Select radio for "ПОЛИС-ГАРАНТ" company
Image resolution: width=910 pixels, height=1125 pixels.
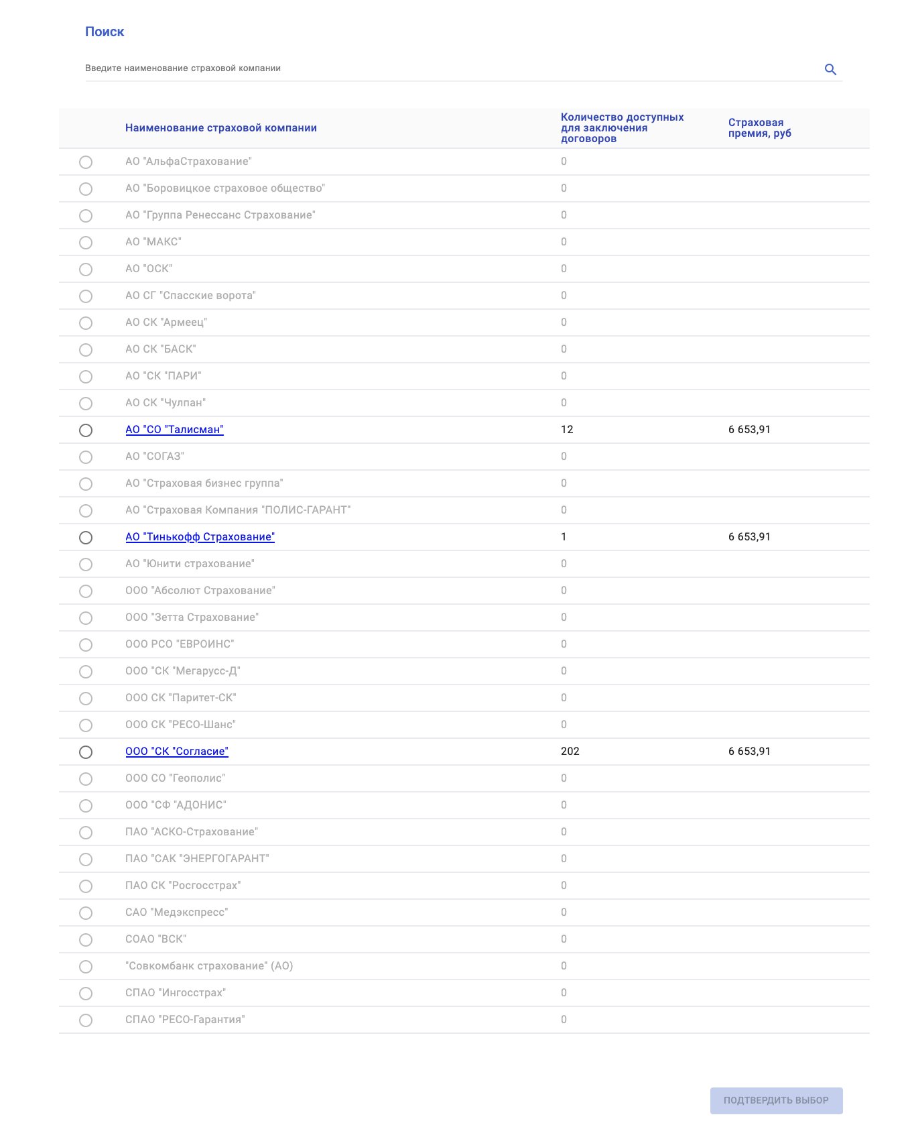pos(86,511)
